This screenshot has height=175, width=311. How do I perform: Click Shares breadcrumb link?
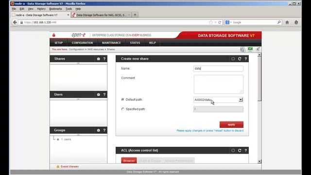click(x=111, y=49)
